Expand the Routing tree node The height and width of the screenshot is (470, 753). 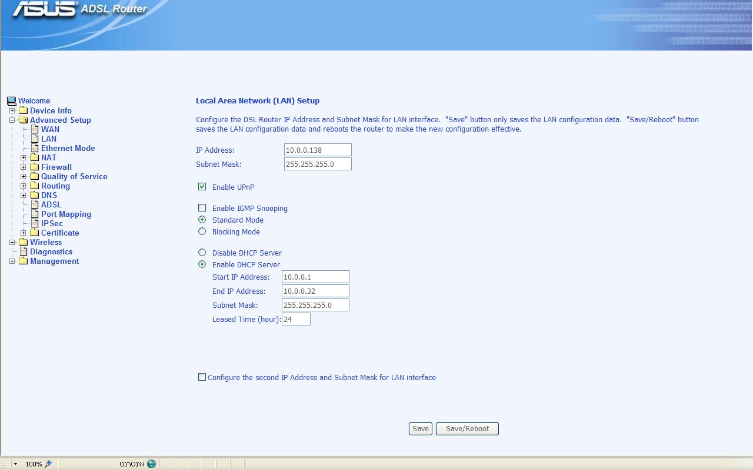coord(24,186)
